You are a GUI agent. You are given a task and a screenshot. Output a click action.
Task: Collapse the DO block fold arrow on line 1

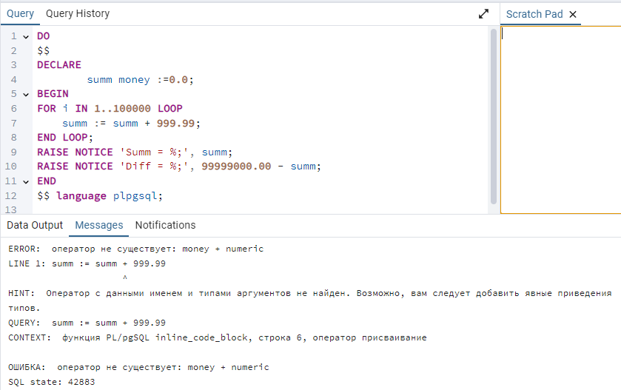[26, 37]
